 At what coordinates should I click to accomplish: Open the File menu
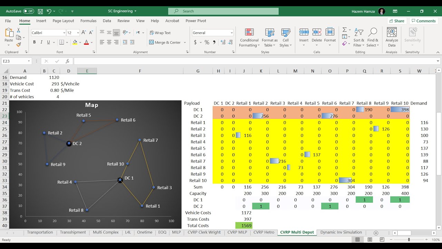click(x=8, y=21)
